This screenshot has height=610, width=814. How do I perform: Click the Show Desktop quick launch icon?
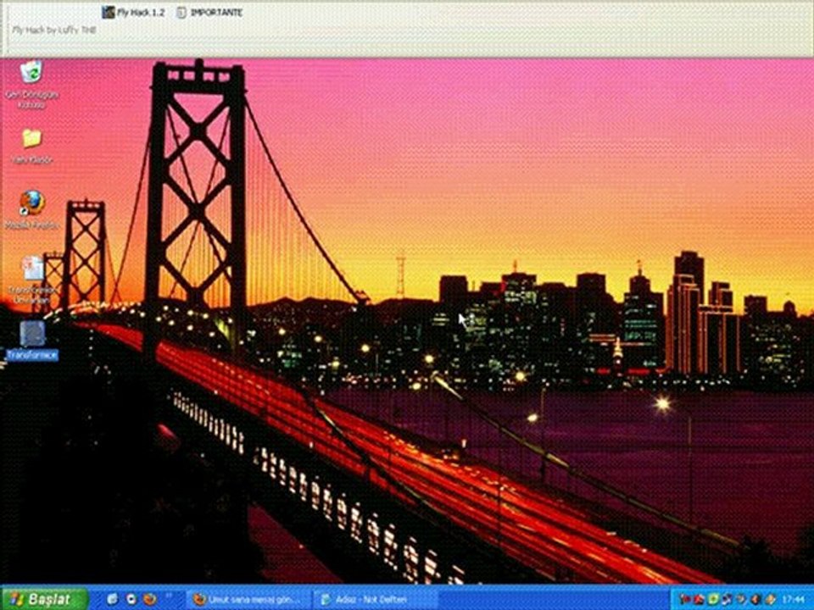coord(112,599)
